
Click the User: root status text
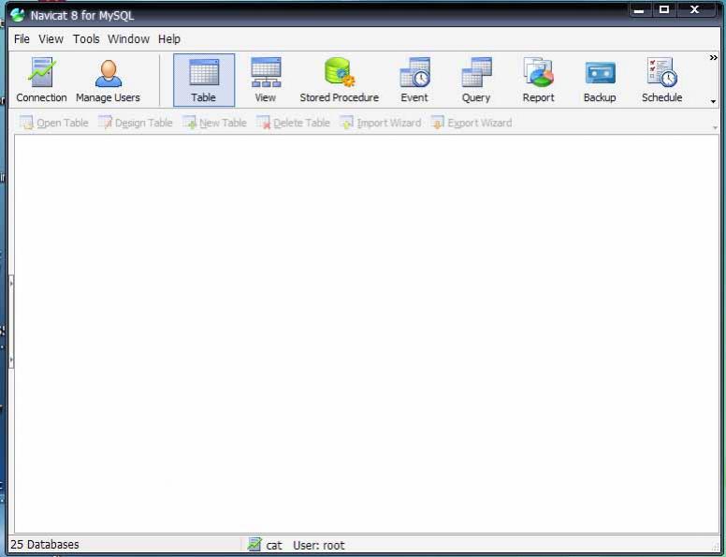click(x=318, y=546)
